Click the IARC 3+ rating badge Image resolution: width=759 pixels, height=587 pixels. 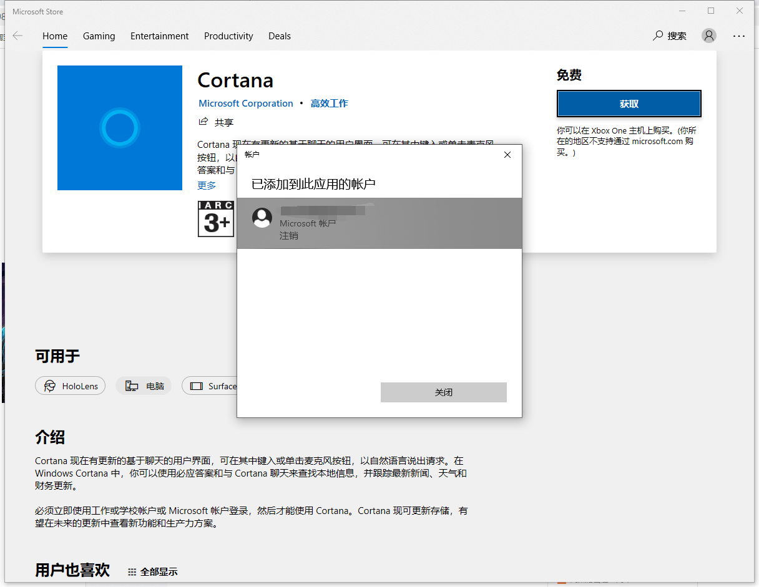pos(216,219)
